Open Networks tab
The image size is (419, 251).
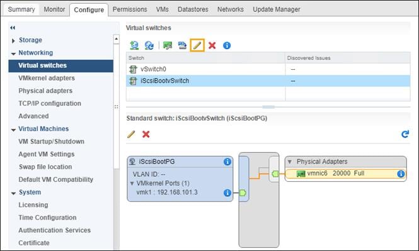point(231,9)
